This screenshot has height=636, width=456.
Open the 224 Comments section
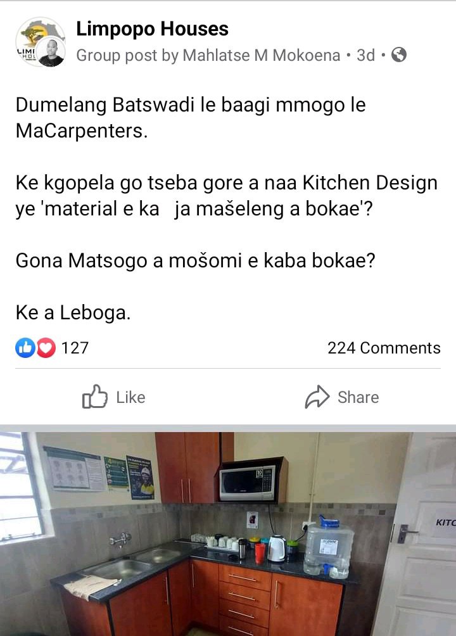(384, 348)
